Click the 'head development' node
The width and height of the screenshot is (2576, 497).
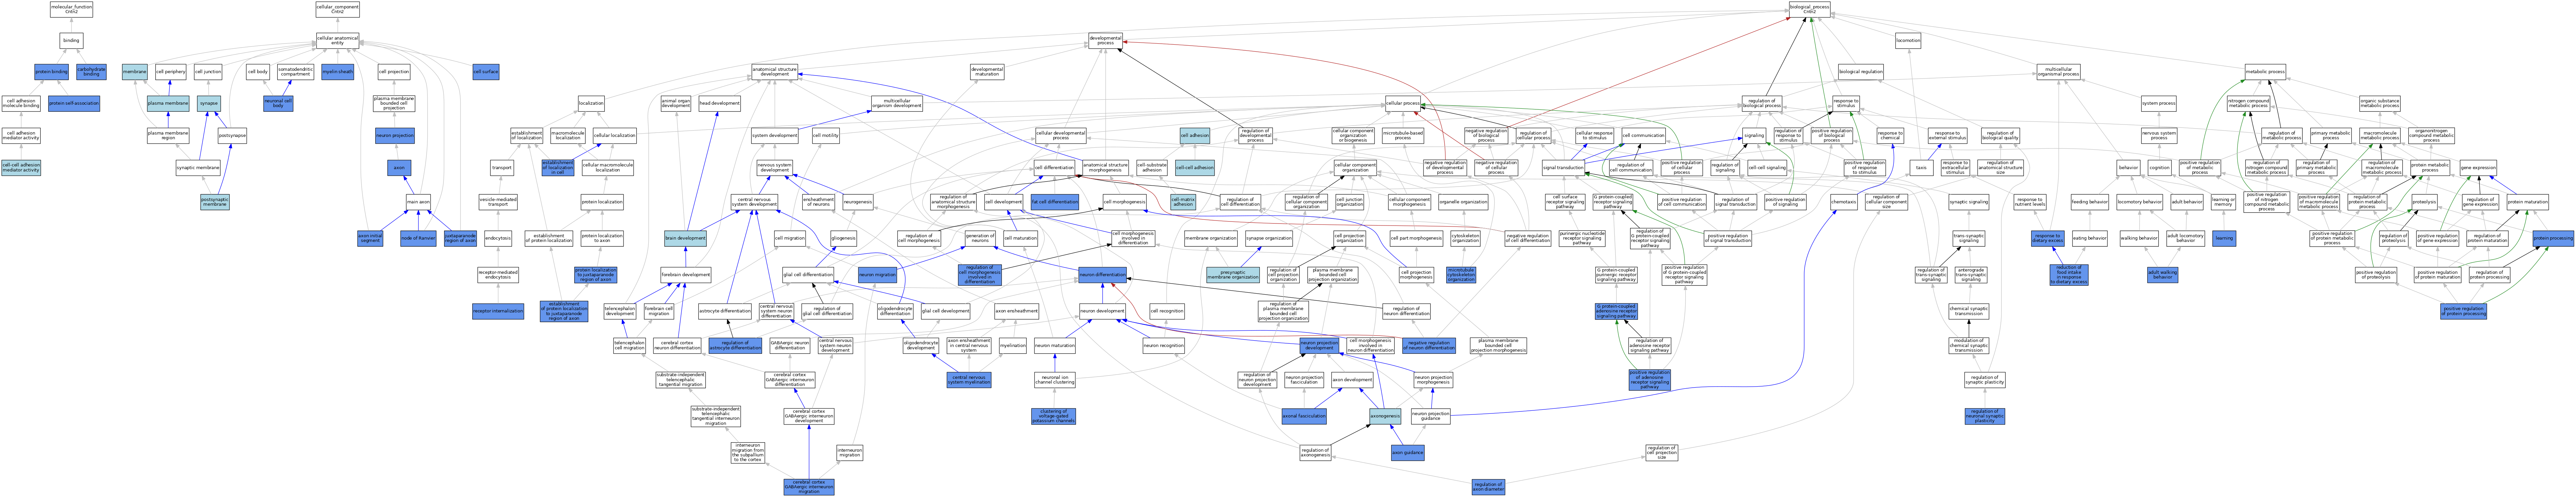[719, 103]
